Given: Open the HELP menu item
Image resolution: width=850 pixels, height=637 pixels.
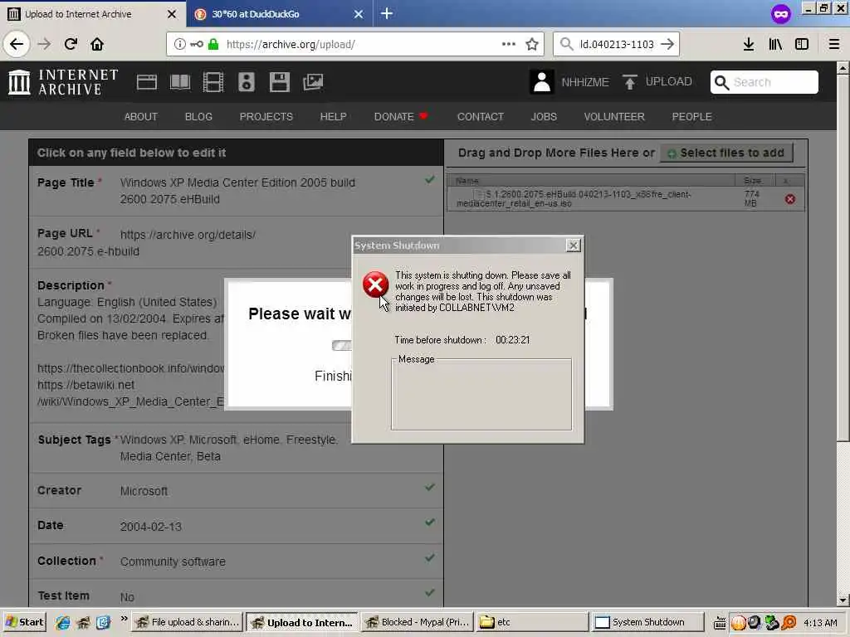Looking at the screenshot, I should point(333,116).
